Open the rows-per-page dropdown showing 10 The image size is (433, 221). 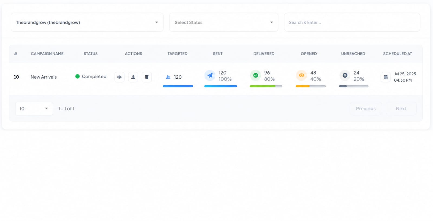point(34,108)
